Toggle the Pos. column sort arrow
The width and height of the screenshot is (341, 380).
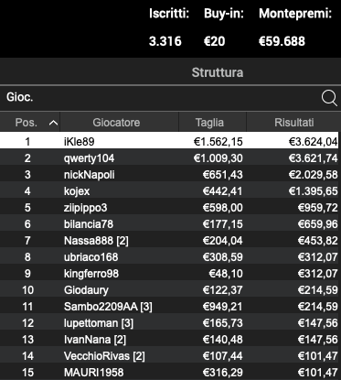(x=53, y=123)
